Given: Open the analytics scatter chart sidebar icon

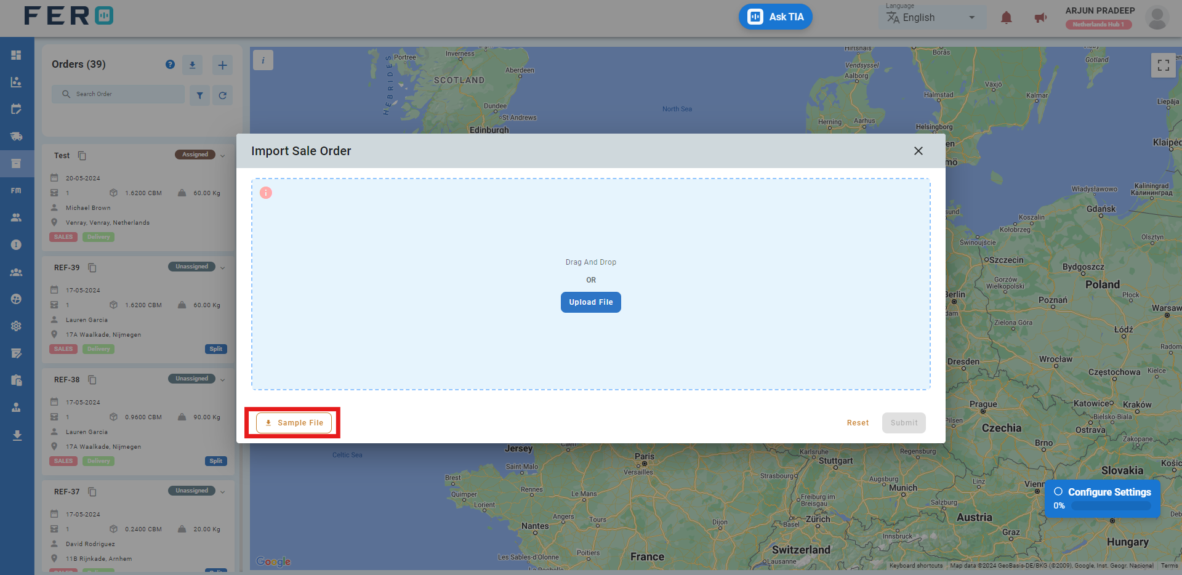Looking at the screenshot, I should 17,82.
